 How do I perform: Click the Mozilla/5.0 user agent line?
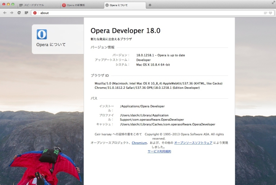(x=158, y=83)
